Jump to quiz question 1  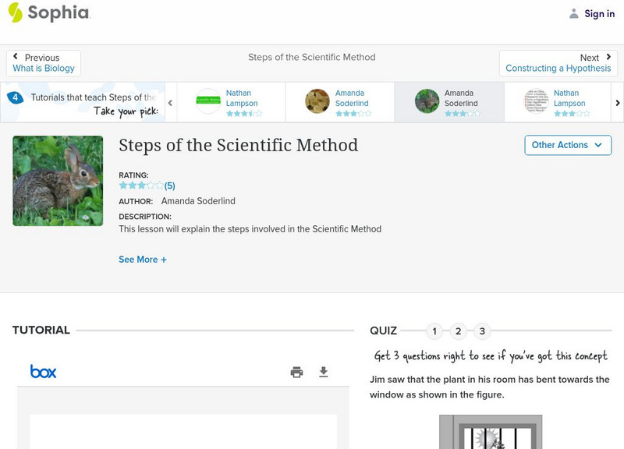pyautogui.click(x=434, y=331)
